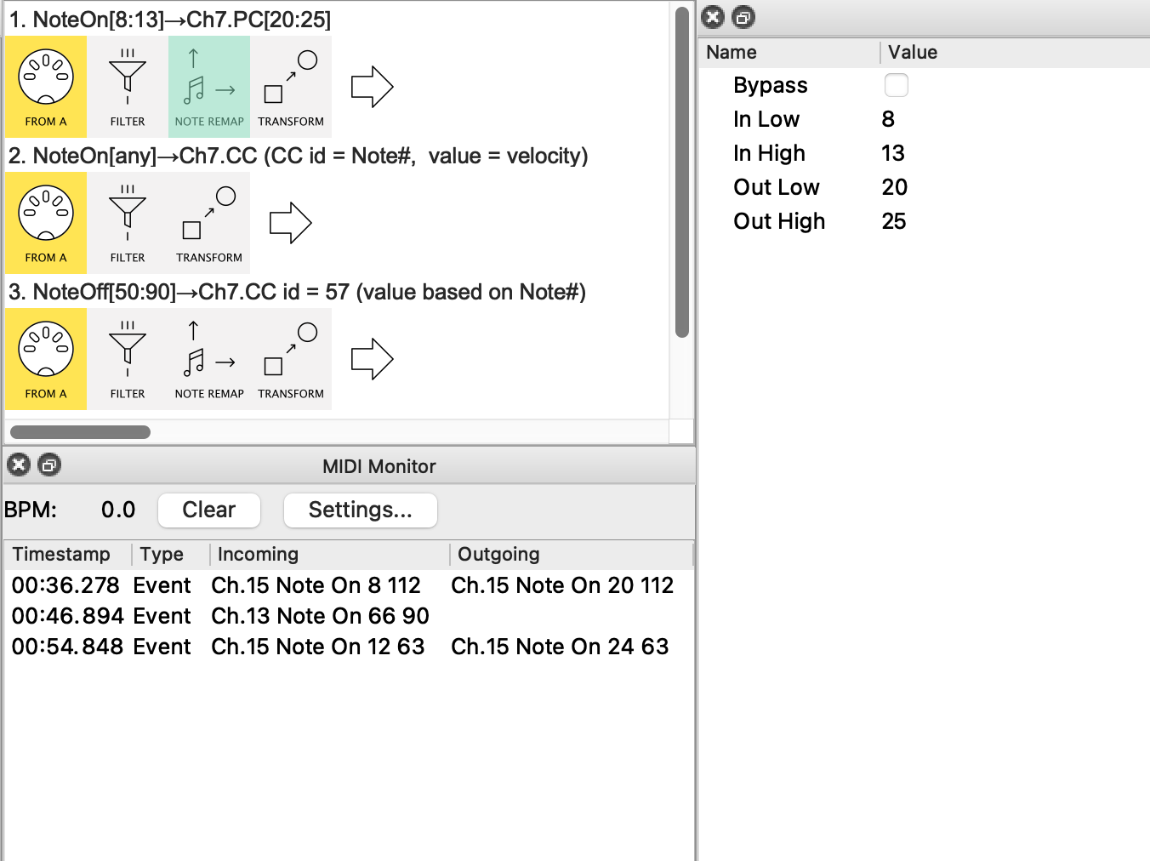
Task: Click the FILTER block in pipeline 1
Action: click(x=128, y=86)
